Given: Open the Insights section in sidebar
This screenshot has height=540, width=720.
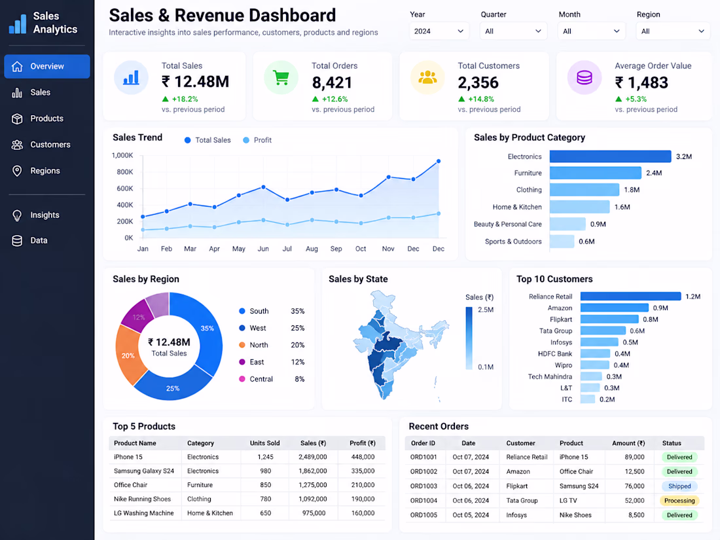Looking at the screenshot, I should point(47,215).
